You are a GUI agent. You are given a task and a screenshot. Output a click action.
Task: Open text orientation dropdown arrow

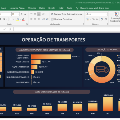46,14
